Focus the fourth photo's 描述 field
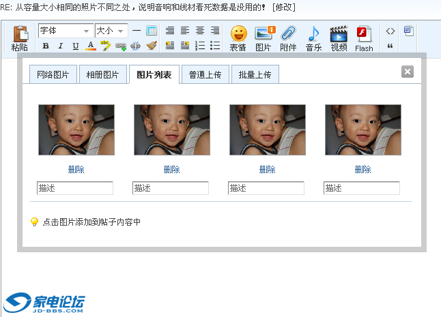 point(362,188)
